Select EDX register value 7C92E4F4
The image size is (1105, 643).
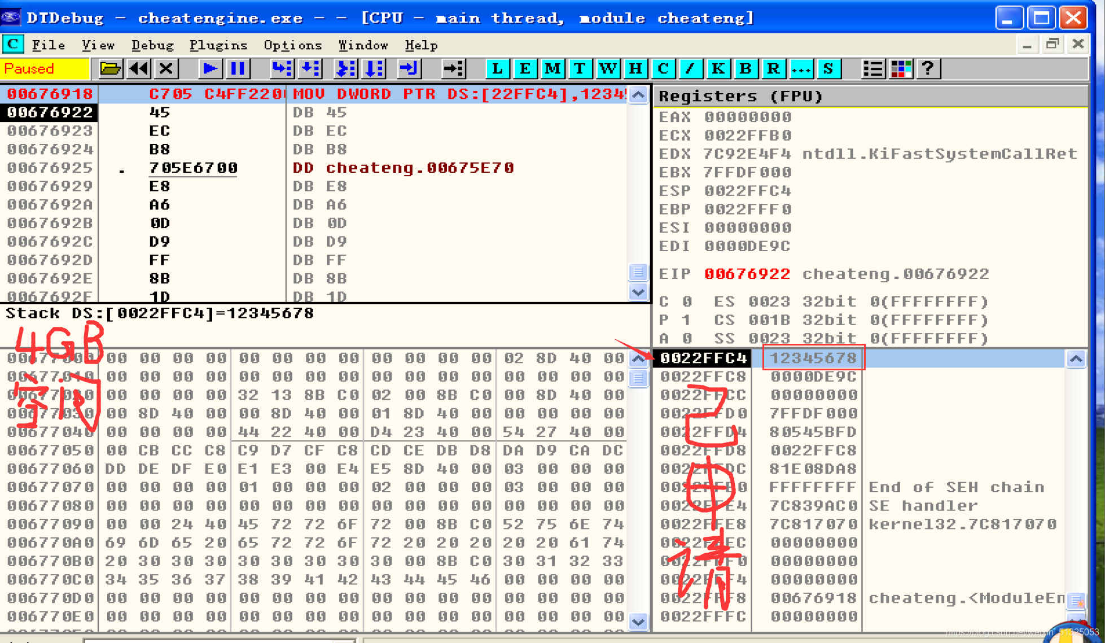(x=748, y=154)
